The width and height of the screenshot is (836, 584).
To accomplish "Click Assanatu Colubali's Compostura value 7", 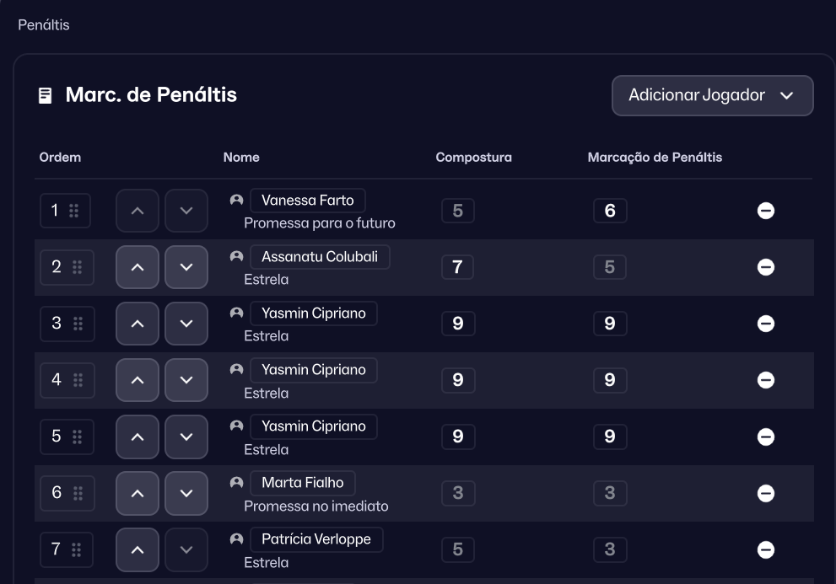I will click(457, 267).
